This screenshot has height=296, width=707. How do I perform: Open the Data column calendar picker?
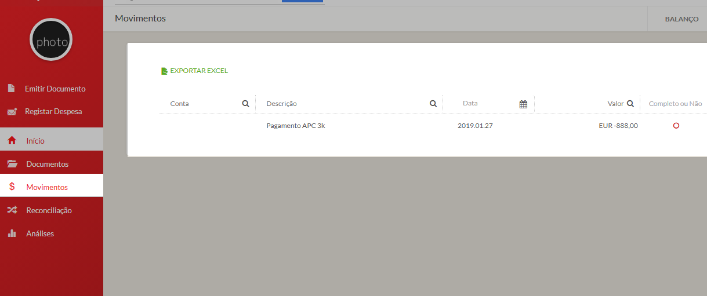click(x=523, y=104)
